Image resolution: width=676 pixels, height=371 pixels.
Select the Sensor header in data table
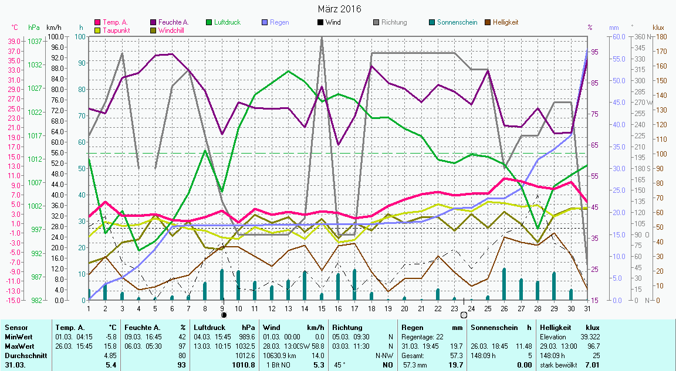click(x=16, y=328)
